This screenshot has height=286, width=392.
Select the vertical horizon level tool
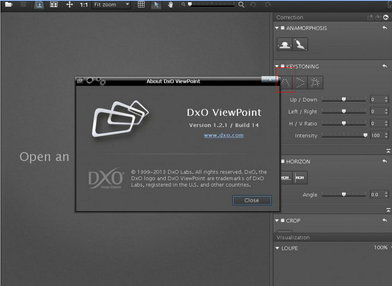tap(300, 178)
